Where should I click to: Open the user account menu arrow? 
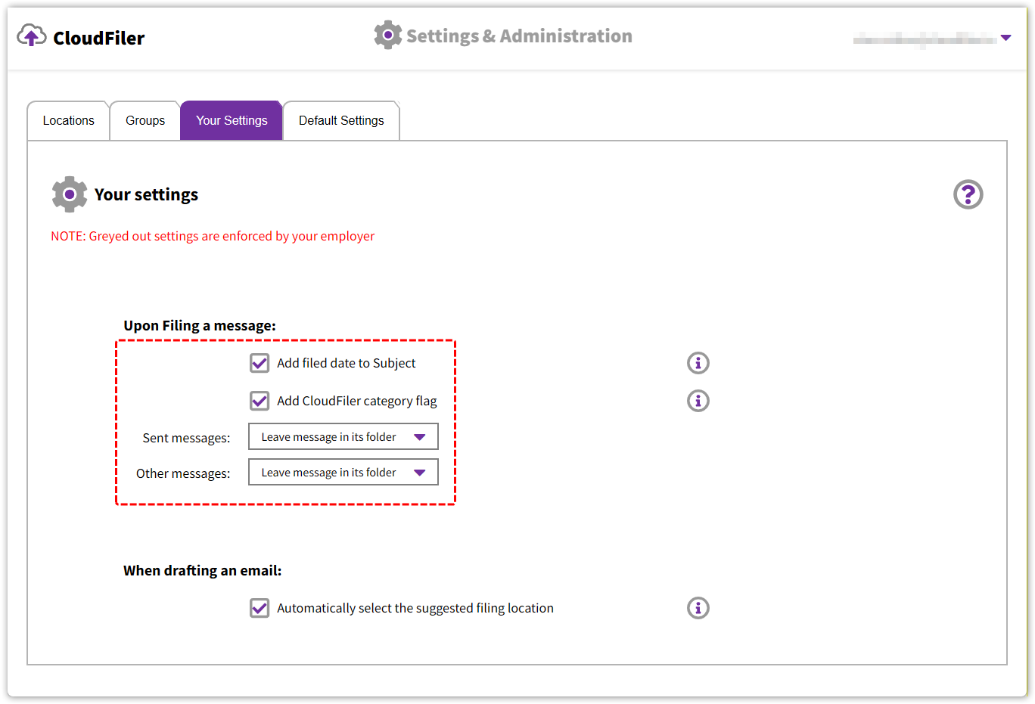[x=1005, y=38]
